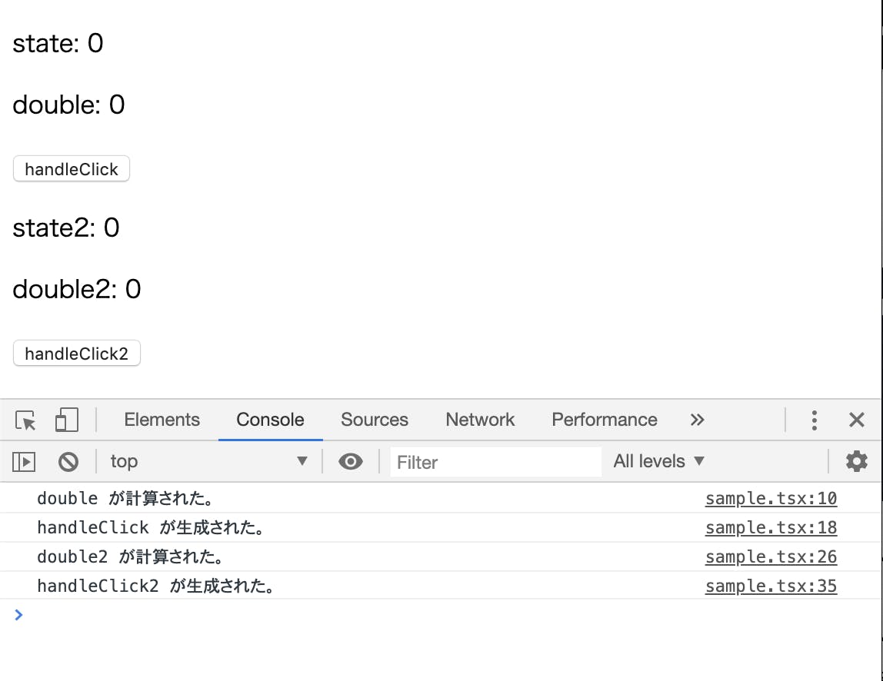The image size is (883, 681).
Task: Switch to the Sources tab
Action: point(375,420)
